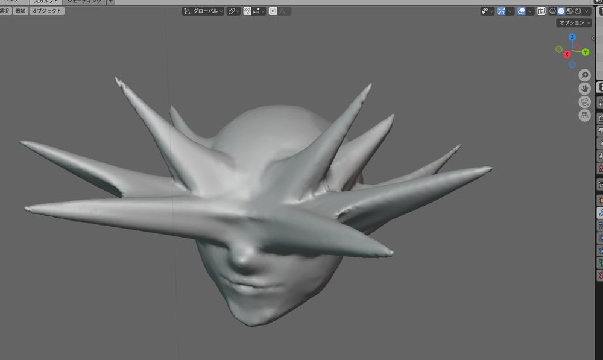Toggle viewport gizmo visibility

click(x=502, y=11)
